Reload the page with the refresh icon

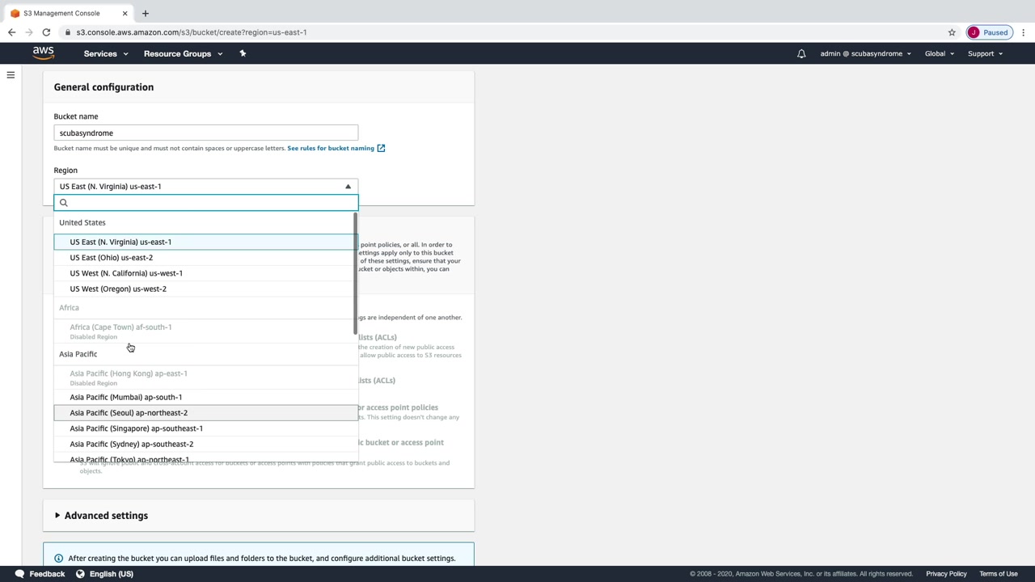tap(46, 32)
